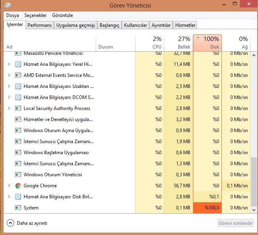Screen dimensions: 258x235
Task: Click the AMD External Events Service icon
Action: tap(18, 75)
